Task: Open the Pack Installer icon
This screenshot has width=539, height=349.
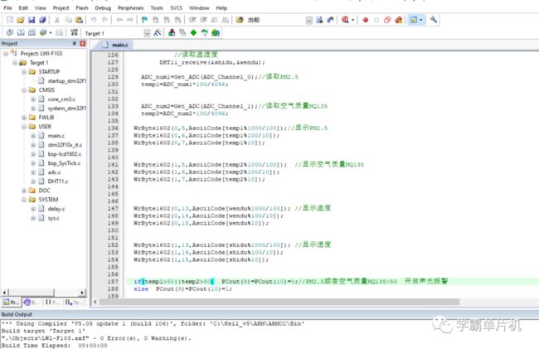Action: (216, 32)
